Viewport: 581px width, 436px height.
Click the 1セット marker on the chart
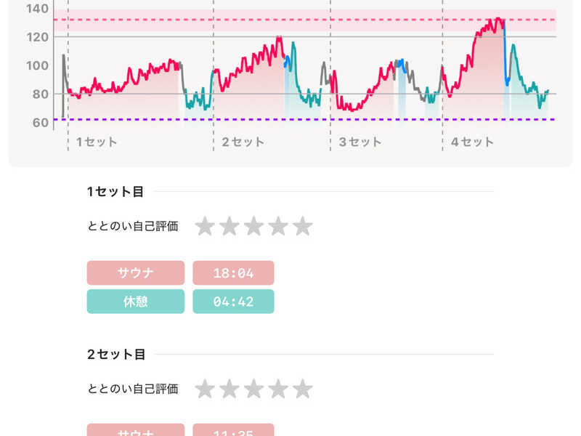(x=97, y=142)
